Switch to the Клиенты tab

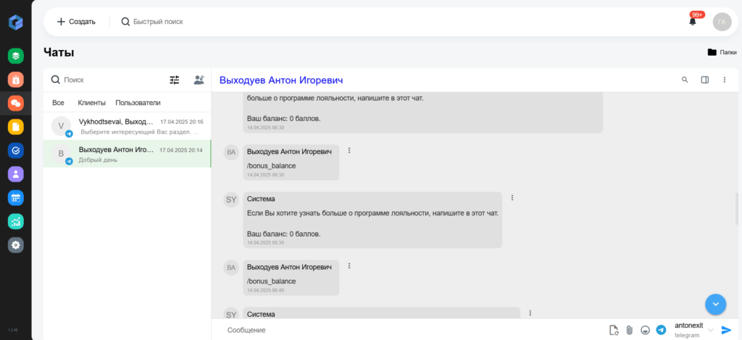coord(92,103)
